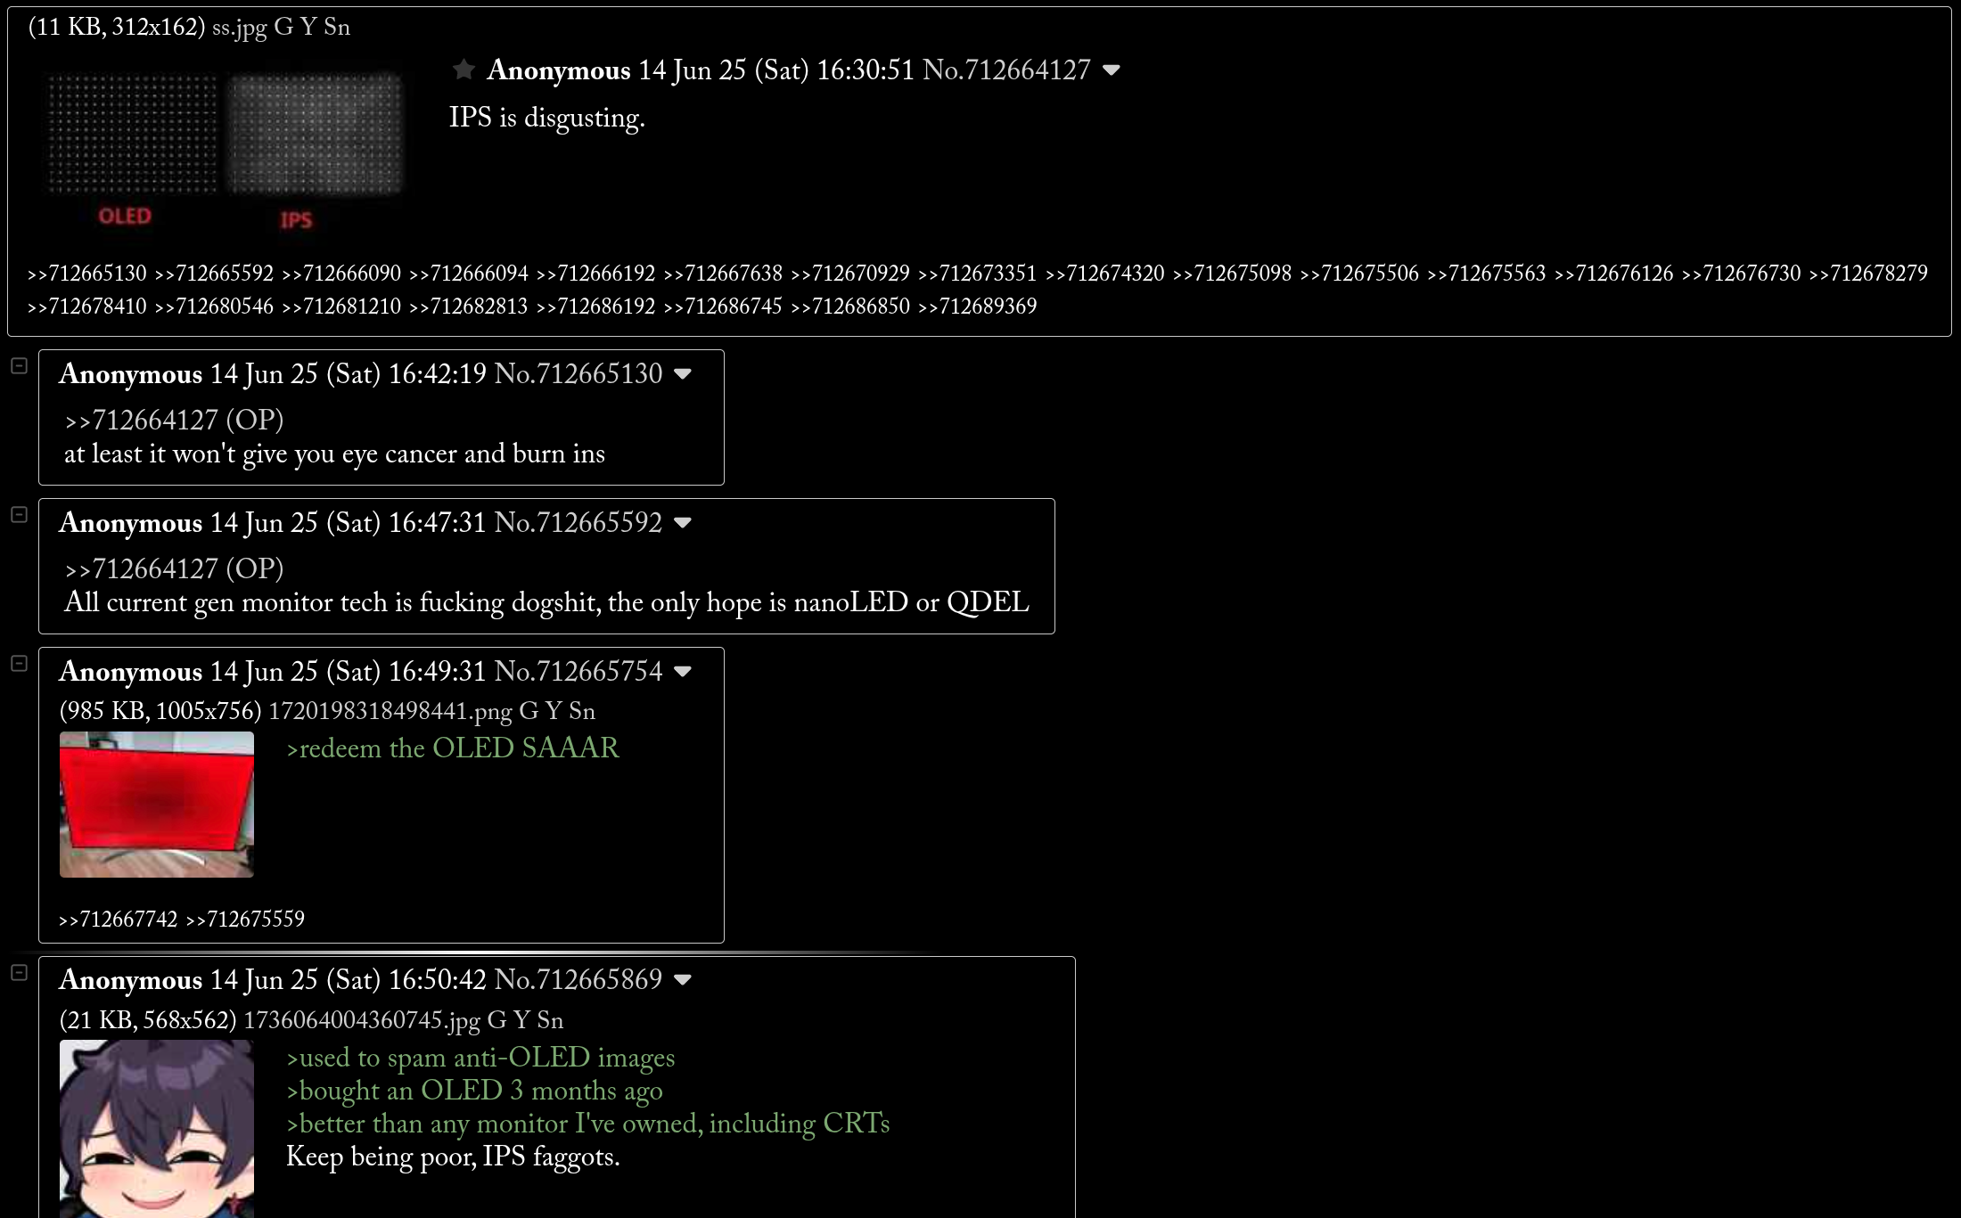Click the star icon on the OP post

click(464, 69)
